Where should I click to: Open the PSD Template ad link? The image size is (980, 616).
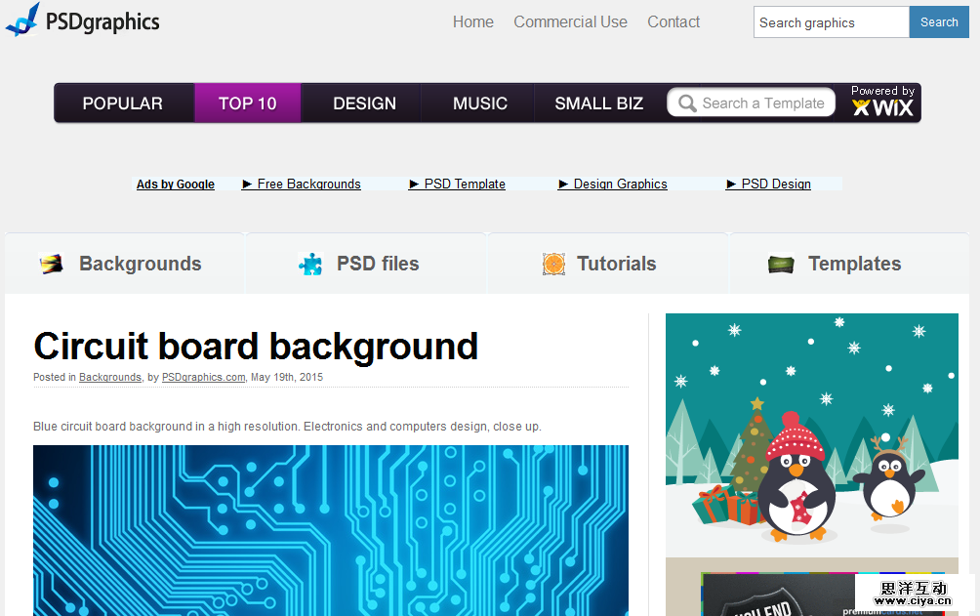pos(465,184)
